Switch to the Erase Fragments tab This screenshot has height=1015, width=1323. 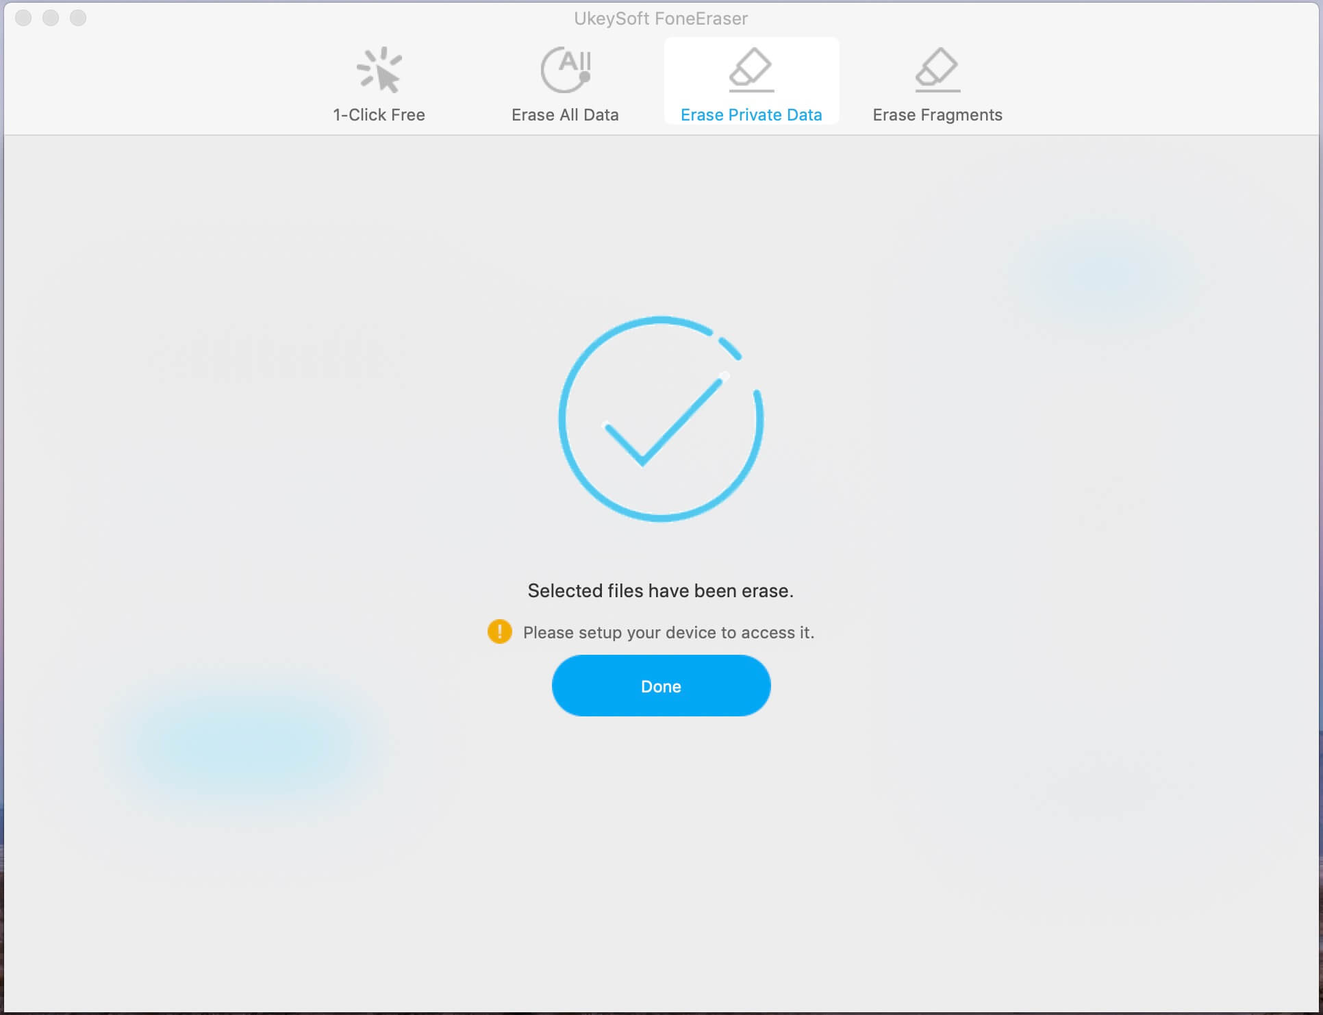point(937,86)
